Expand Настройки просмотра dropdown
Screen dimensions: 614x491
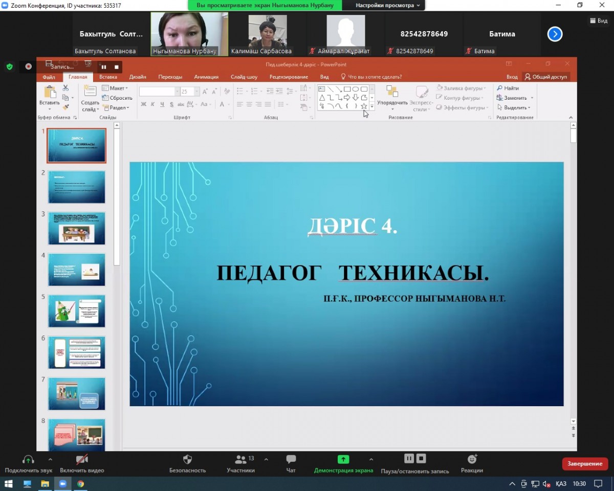388,5
